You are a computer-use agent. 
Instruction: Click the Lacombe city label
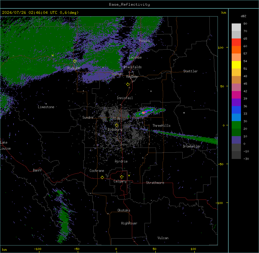pyautogui.click(x=135, y=57)
